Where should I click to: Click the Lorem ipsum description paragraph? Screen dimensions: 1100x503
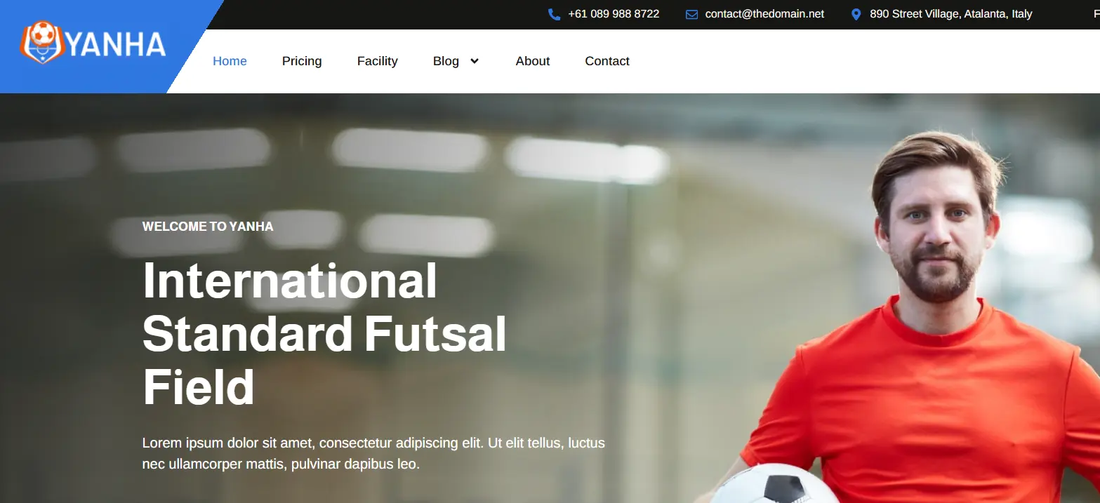[373, 454]
